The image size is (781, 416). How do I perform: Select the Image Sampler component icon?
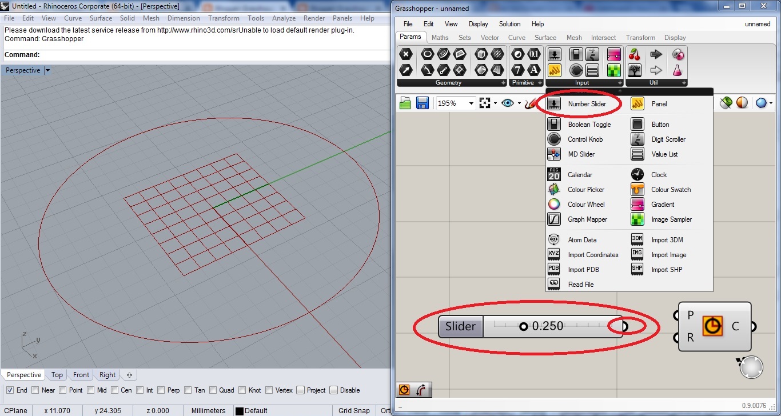[x=637, y=219]
